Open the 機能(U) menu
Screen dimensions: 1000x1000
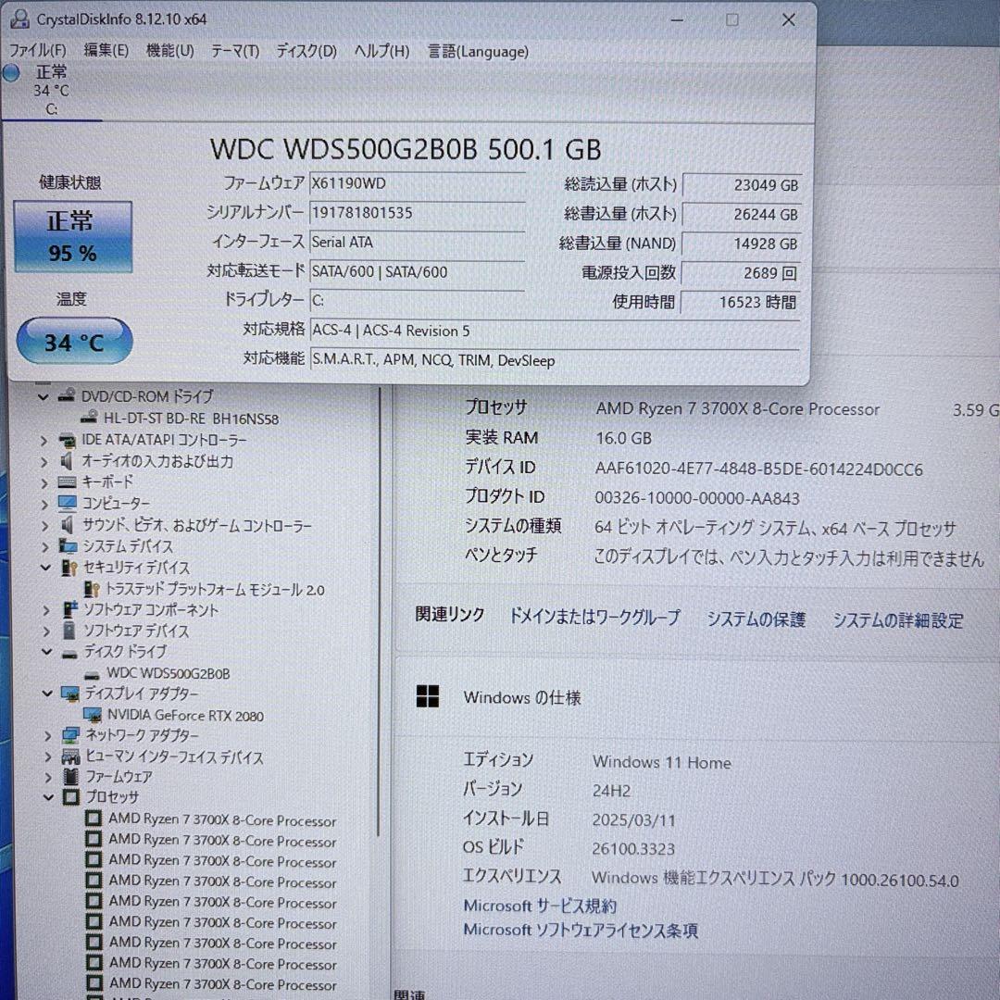tap(169, 50)
